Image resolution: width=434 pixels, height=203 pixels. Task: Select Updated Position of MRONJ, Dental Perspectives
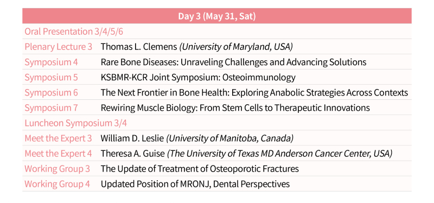tap(195, 184)
